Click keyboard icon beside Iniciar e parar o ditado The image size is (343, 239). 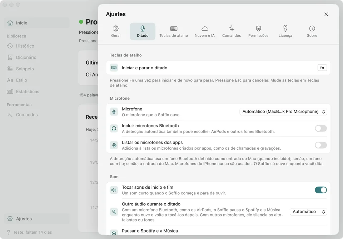tap(114, 68)
